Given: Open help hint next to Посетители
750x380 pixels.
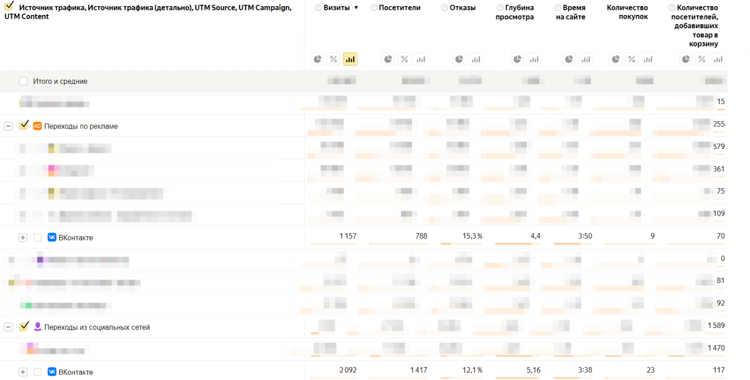Looking at the screenshot, I should 374,7.
